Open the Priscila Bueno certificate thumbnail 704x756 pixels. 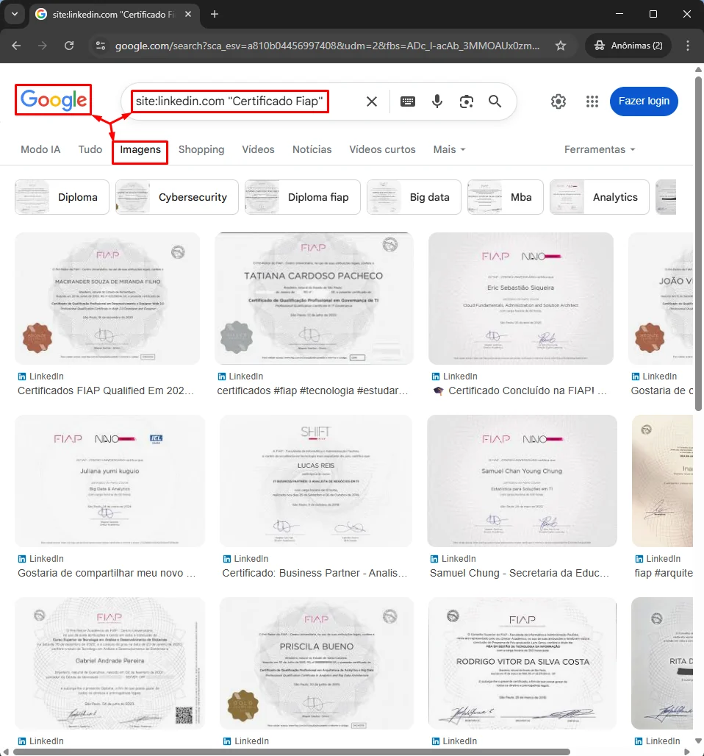click(317, 663)
